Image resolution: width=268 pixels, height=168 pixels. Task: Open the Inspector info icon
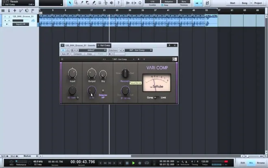coord(9,11)
